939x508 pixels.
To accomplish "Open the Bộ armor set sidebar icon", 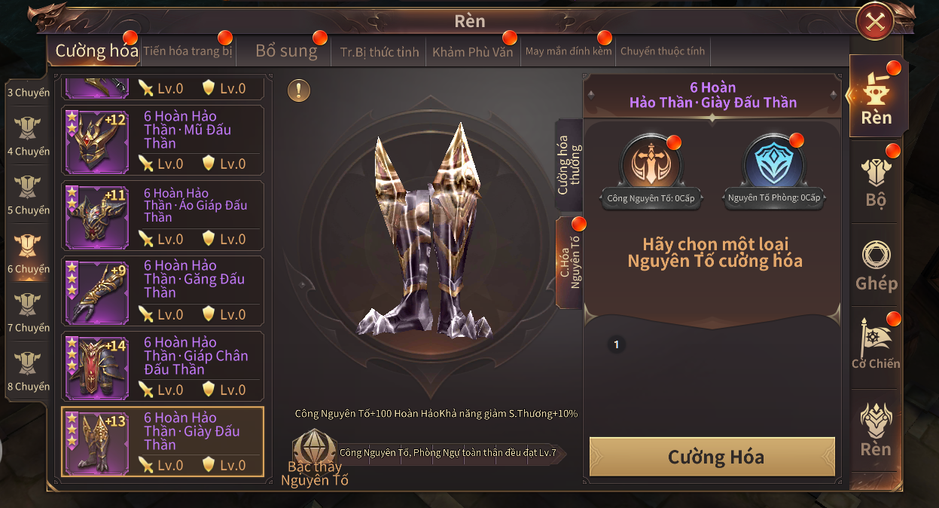I will tap(876, 181).
